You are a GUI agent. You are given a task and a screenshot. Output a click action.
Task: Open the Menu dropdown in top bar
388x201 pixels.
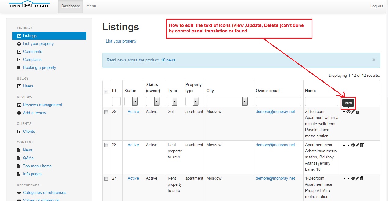tap(93, 6)
